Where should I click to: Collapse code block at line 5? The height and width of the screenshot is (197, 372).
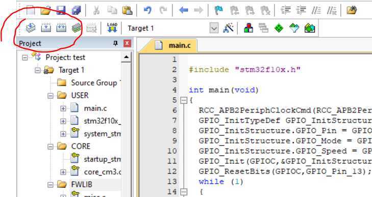pyautogui.click(x=184, y=100)
